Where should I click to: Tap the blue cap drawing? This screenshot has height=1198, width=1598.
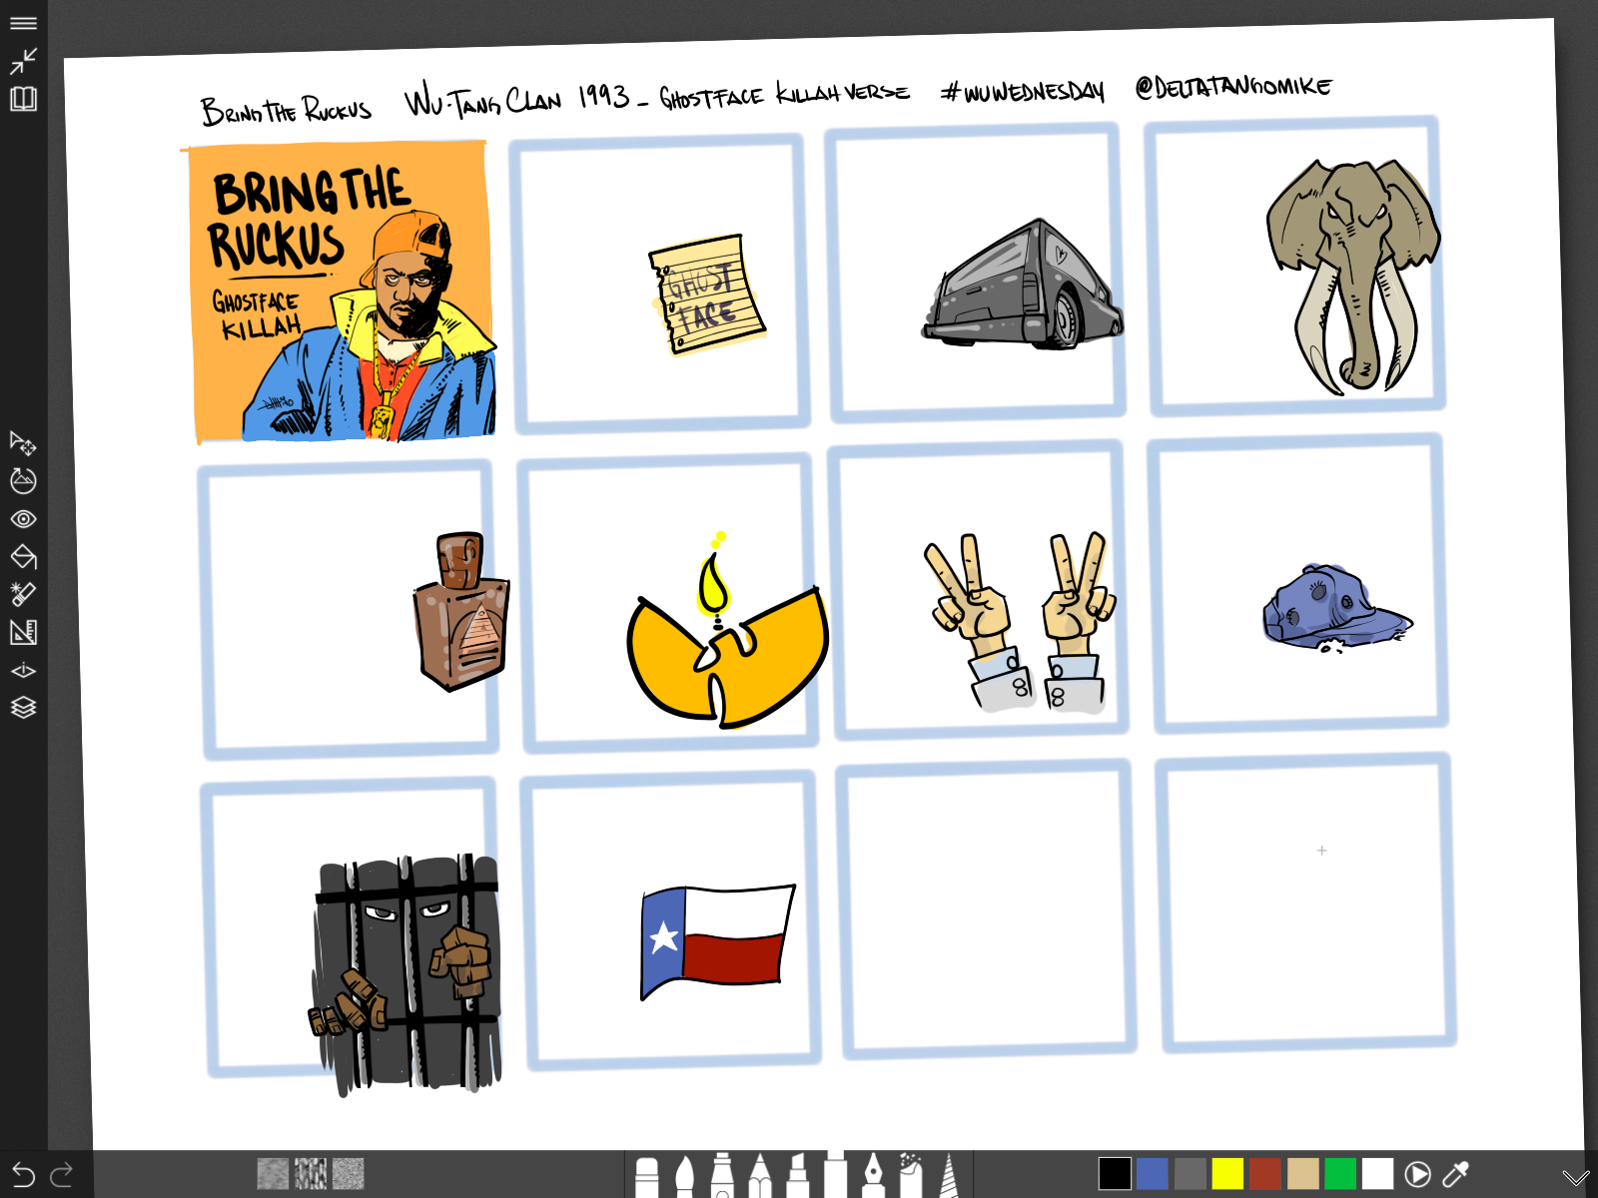coord(1337,608)
